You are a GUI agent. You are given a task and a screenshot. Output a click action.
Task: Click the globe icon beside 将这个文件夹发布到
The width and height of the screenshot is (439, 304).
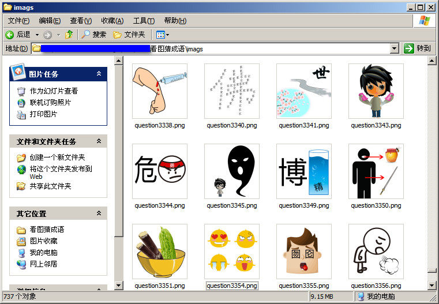coord(21,170)
